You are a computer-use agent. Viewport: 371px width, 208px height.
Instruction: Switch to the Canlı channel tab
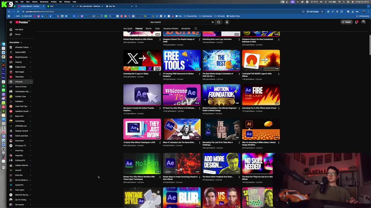[157, 29]
